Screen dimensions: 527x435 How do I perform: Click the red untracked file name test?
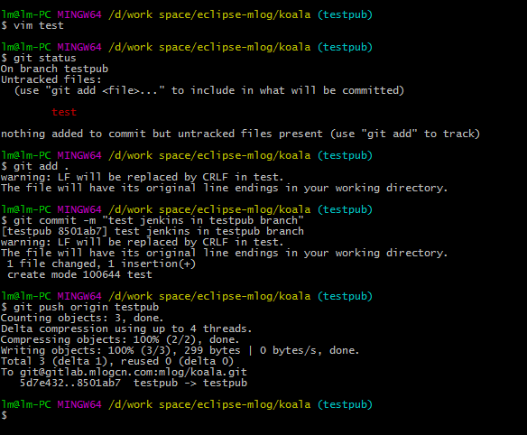click(64, 112)
